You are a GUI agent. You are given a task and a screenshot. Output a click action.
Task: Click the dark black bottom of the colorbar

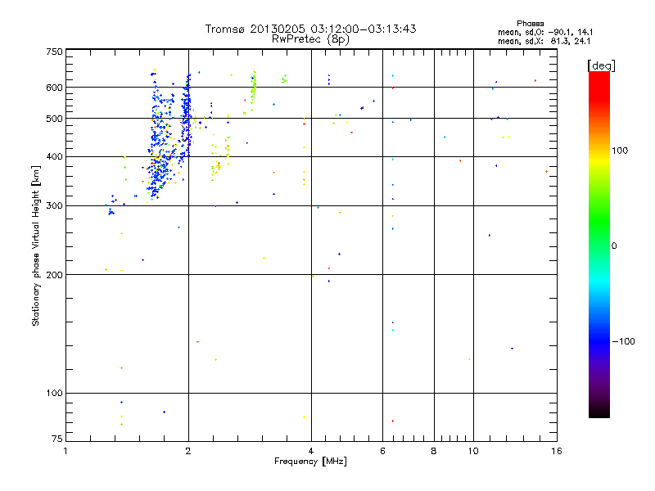(599, 409)
